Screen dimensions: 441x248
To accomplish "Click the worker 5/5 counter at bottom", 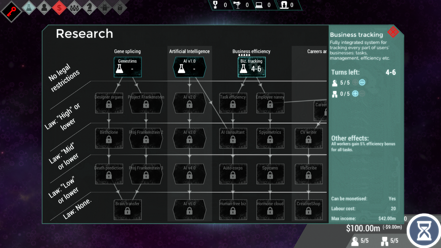I will (x=390, y=241).
